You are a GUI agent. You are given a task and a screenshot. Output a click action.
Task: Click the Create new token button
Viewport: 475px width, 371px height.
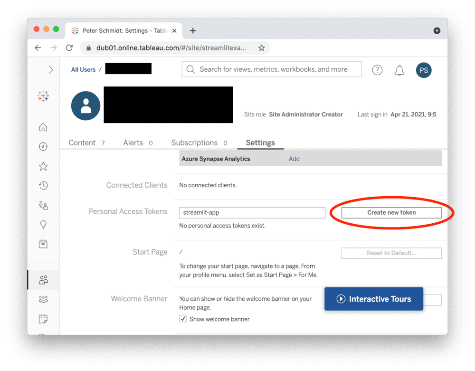coord(391,213)
